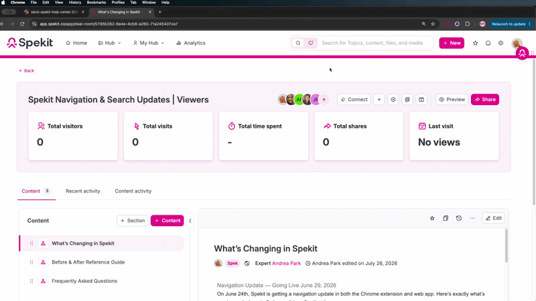
Task: Click the layout panel icon beside Preview
Action: pos(421,100)
